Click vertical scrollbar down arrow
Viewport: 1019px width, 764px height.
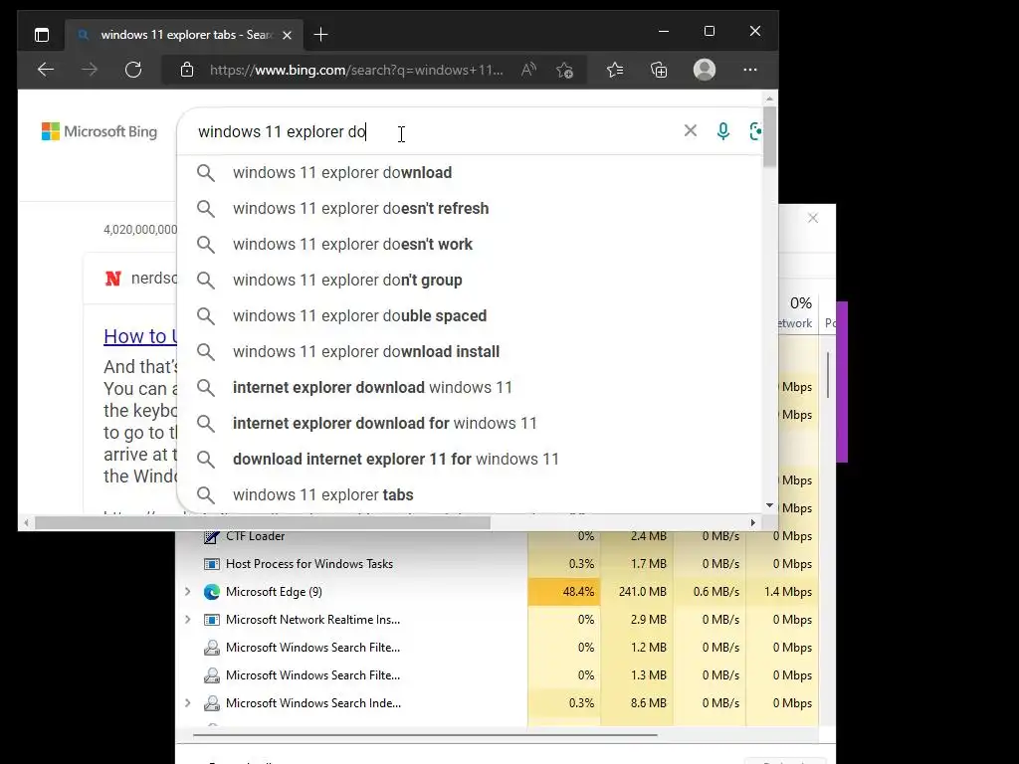tap(769, 505)
